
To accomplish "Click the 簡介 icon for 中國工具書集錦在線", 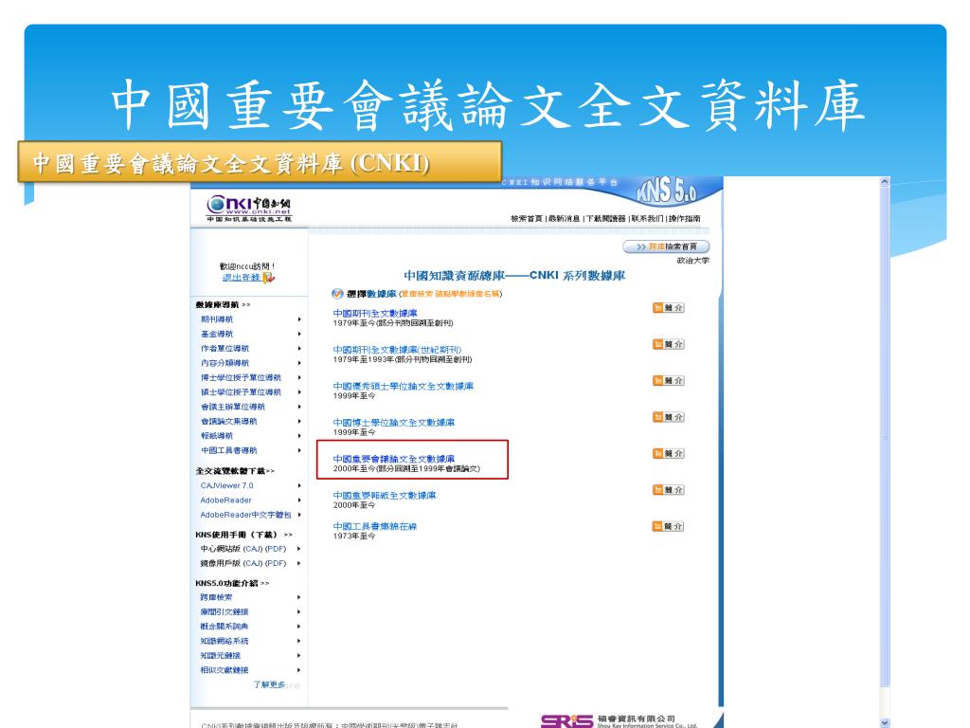I will [669, 527].
